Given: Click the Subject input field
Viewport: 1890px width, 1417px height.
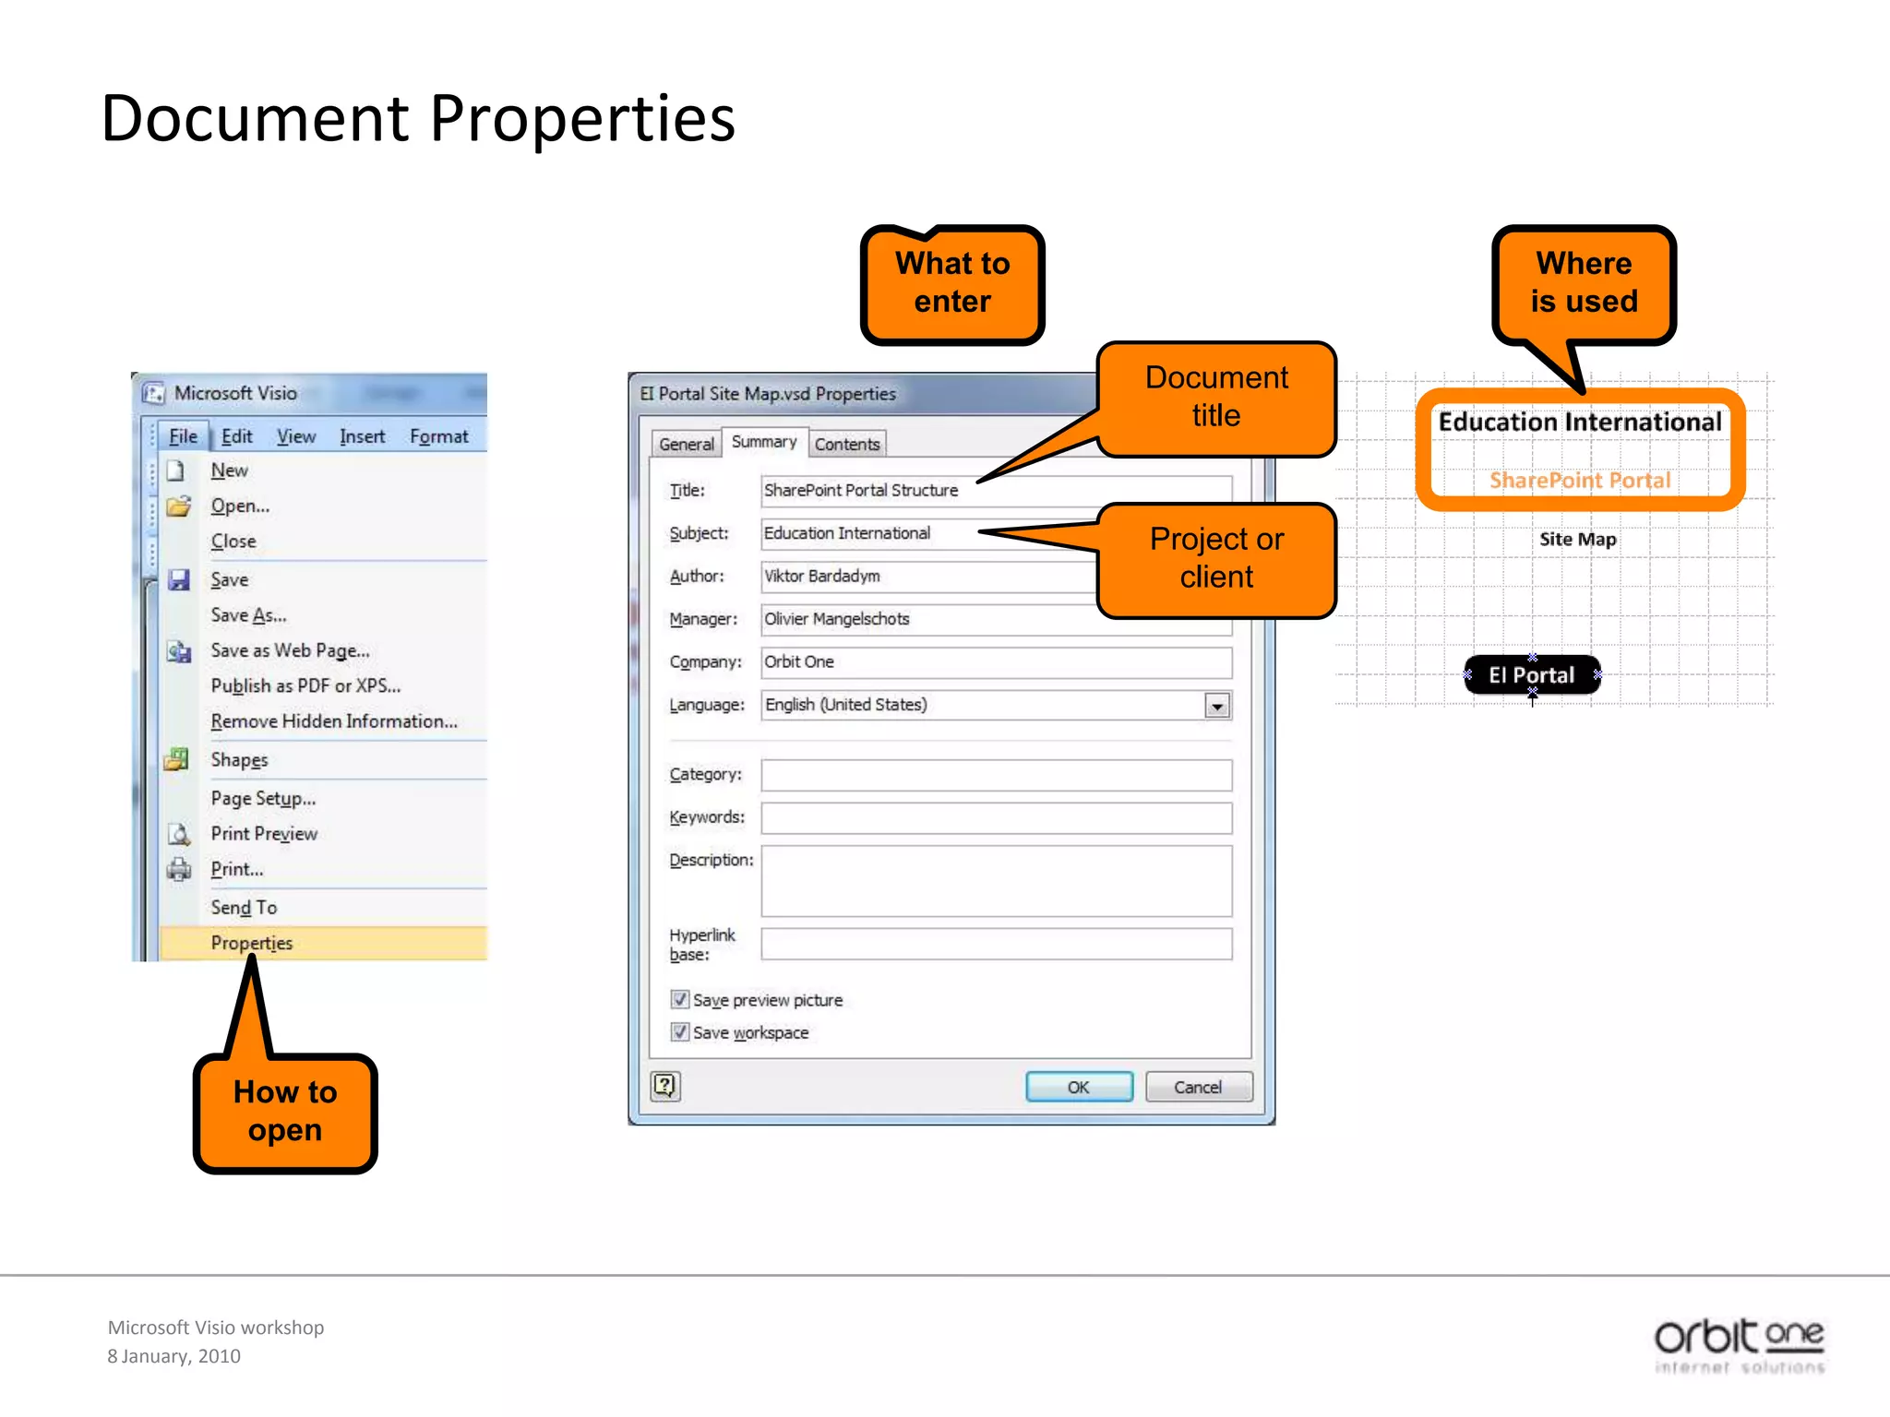Looking at the screenshot, I should [x=996, y=533].
